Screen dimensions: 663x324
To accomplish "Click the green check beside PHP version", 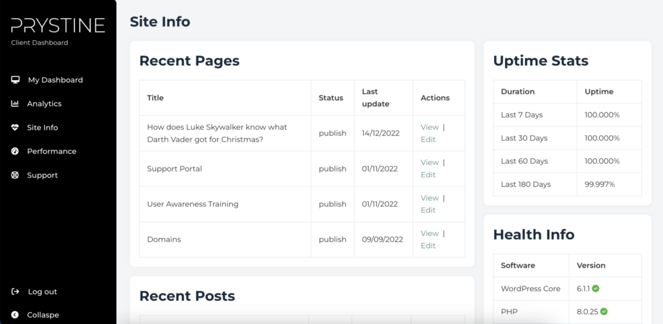I will [604, 312].
